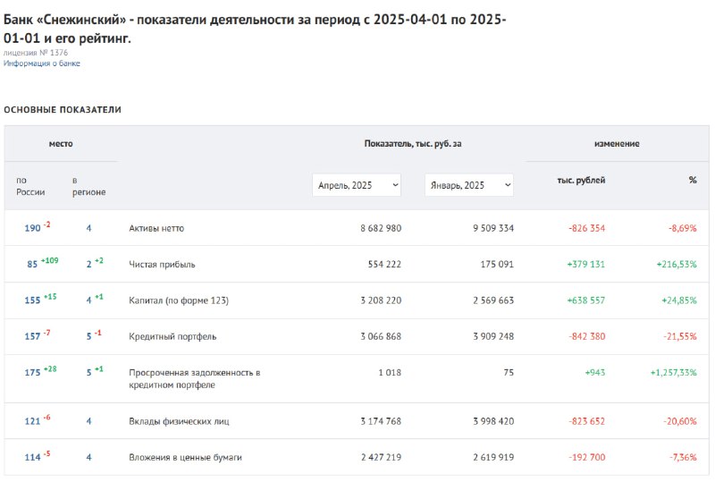The width and height of the screenshot is (715, 482).
Task: Click the percent change +216,53%
Action: [x=677, y=265]
